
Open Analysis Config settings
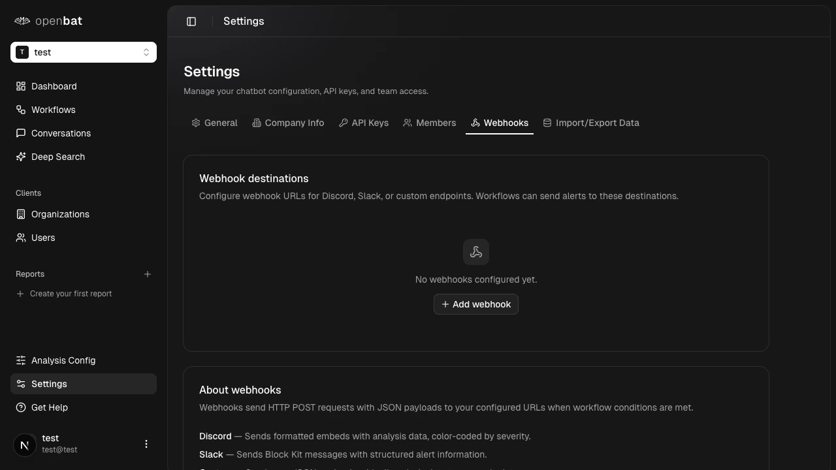63,360
